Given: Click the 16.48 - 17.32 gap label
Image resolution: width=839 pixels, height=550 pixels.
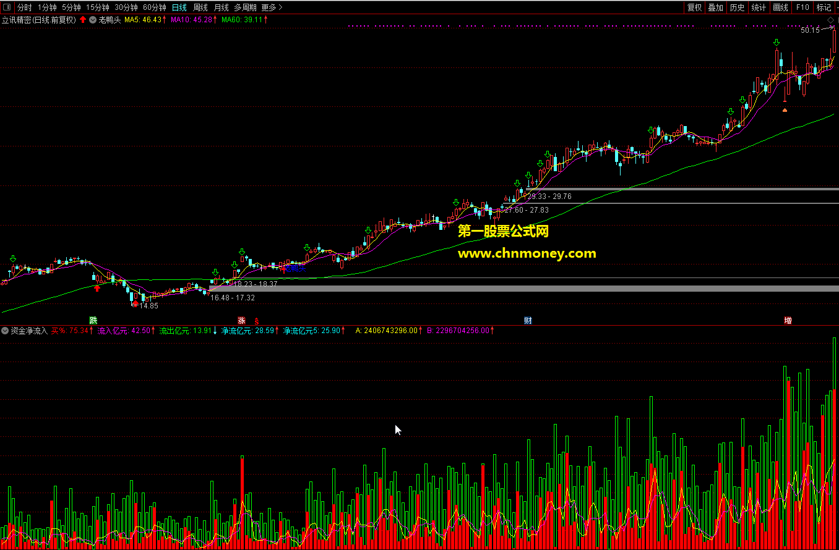Looking at the screenshot, I should point(233,298).
